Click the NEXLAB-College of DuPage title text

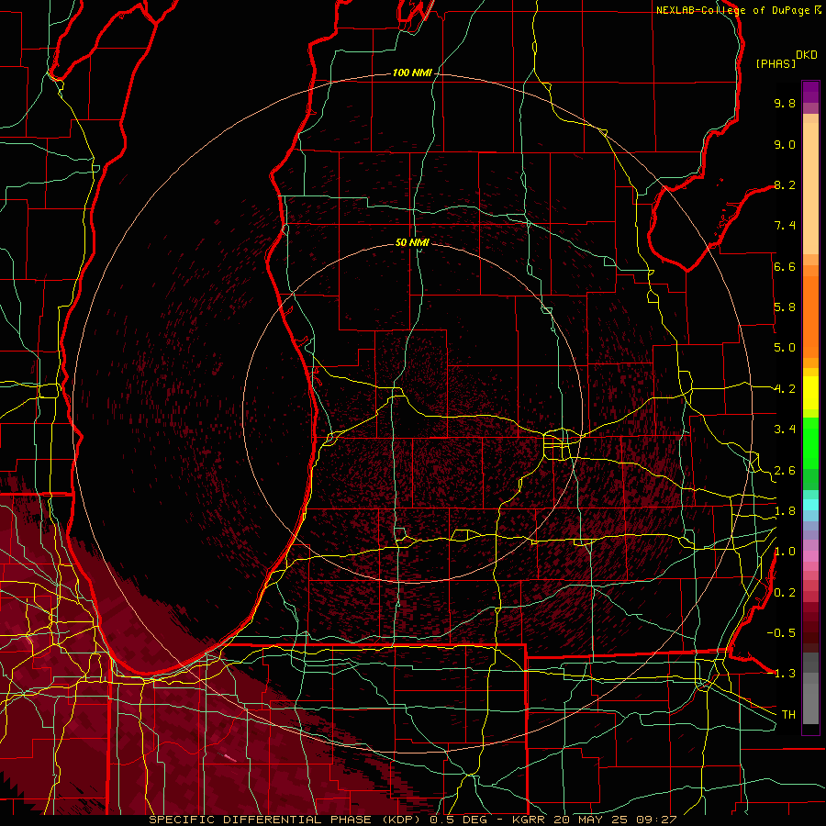coord(733,10)
